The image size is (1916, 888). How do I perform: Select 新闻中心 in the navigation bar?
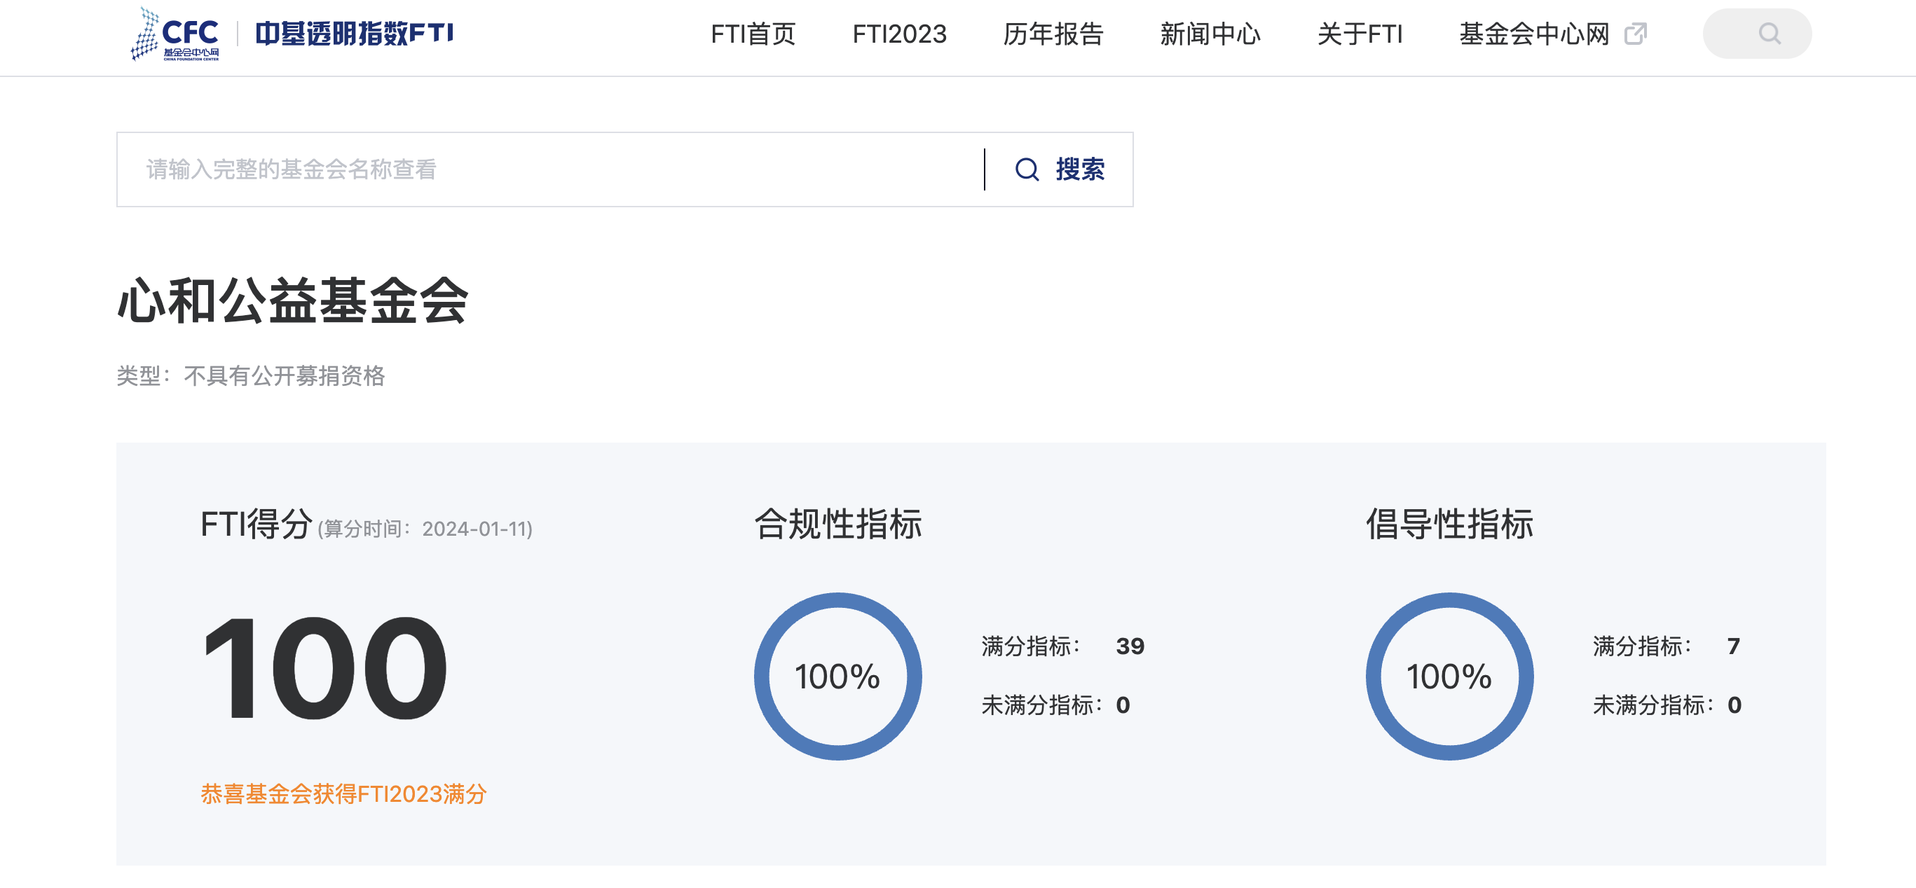[x=1210, y=34]
